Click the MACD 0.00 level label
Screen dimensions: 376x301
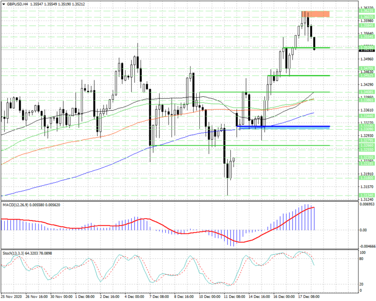click(x=363, y=230)
